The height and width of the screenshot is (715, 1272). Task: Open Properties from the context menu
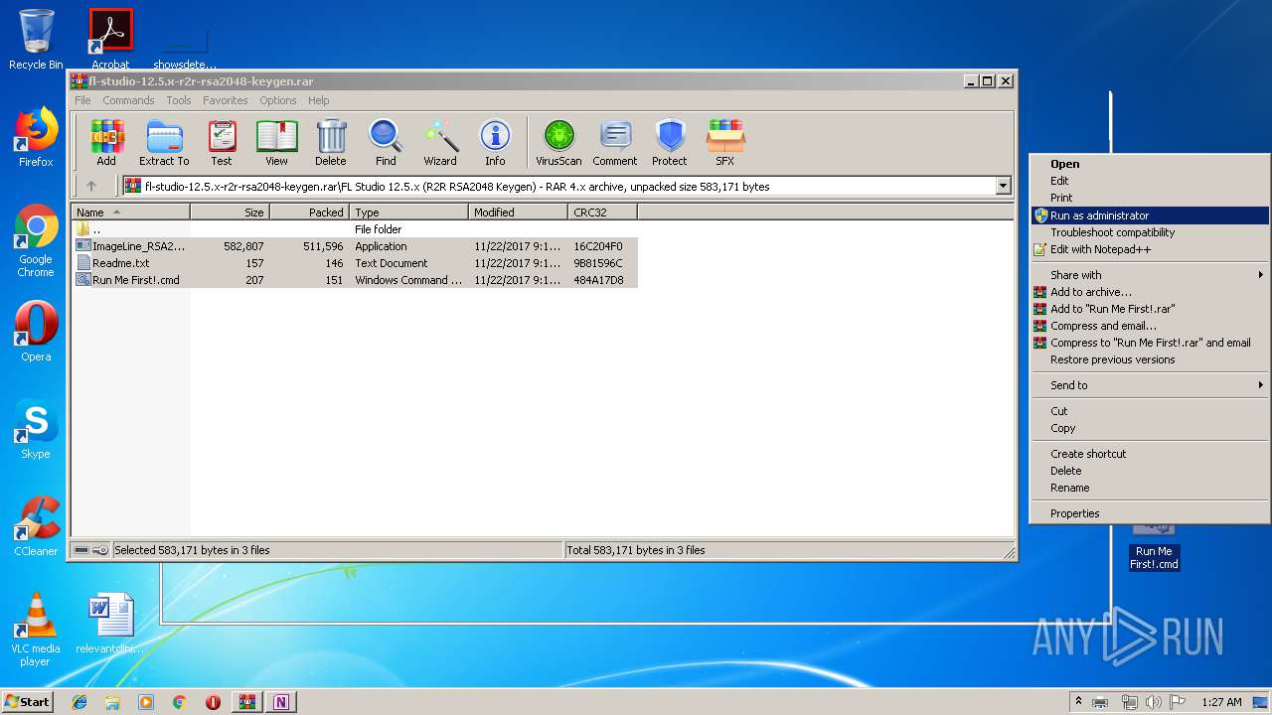pos(1150,513)
